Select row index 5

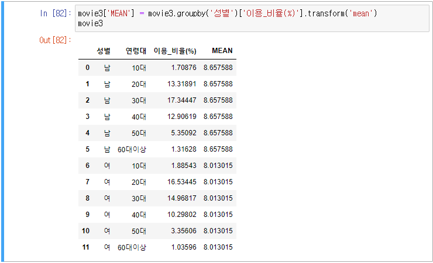click(x=88, y=149)
